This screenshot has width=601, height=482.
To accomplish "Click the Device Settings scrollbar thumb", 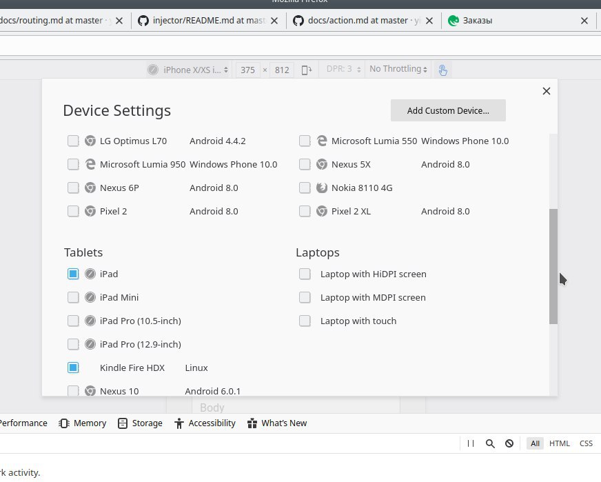I will coord(553,266).
